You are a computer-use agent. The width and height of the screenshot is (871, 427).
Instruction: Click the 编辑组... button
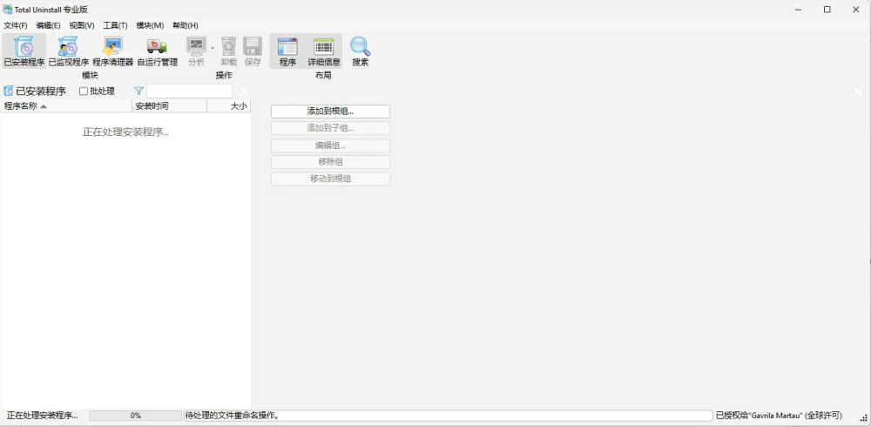coord(330,146)
